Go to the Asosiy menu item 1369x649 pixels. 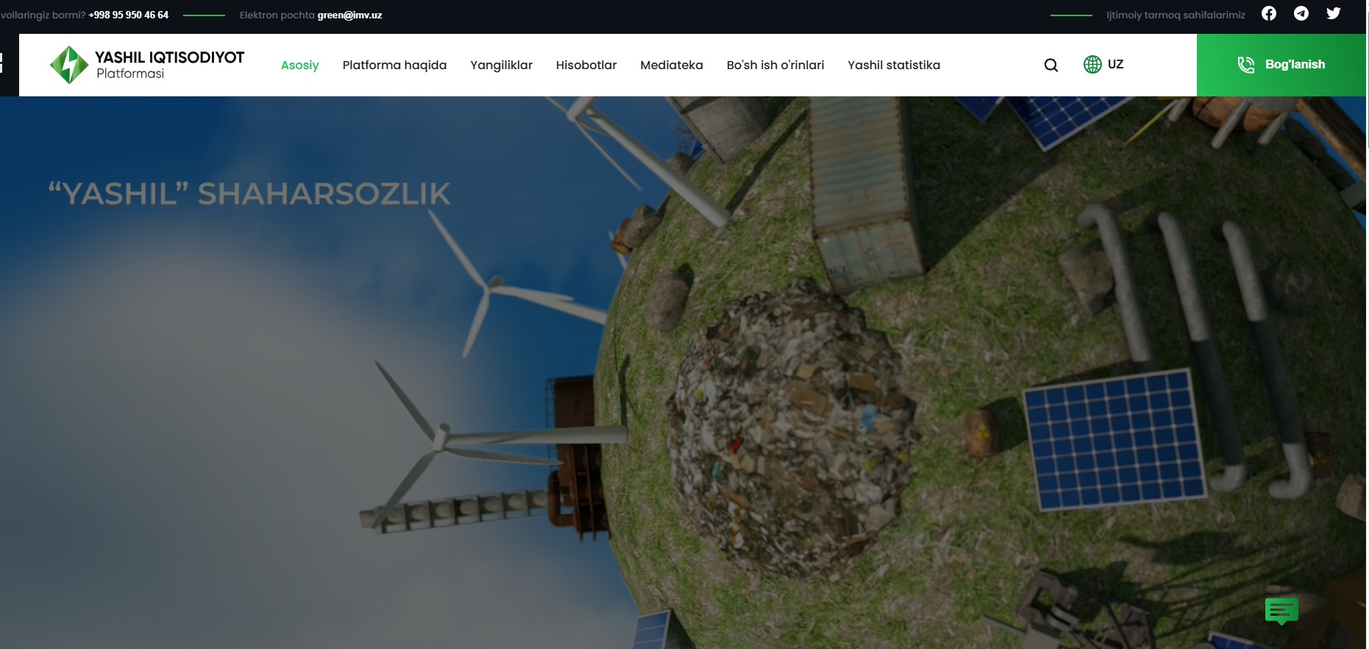(x=300, y=65)
